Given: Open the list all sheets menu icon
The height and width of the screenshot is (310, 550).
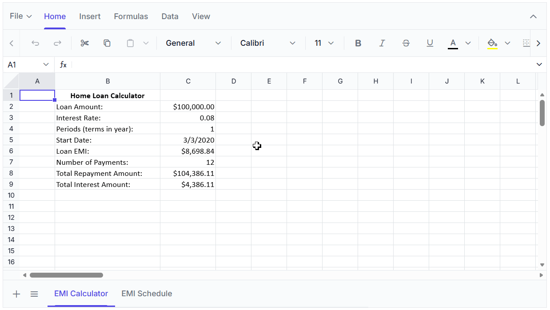Looking at the screenshot, I should coord(34,294).
